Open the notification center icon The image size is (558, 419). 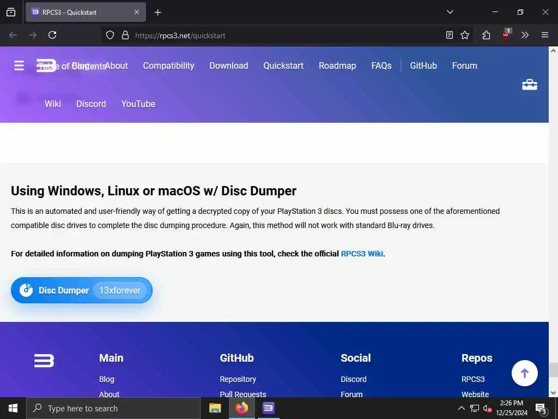pos(541,408)
